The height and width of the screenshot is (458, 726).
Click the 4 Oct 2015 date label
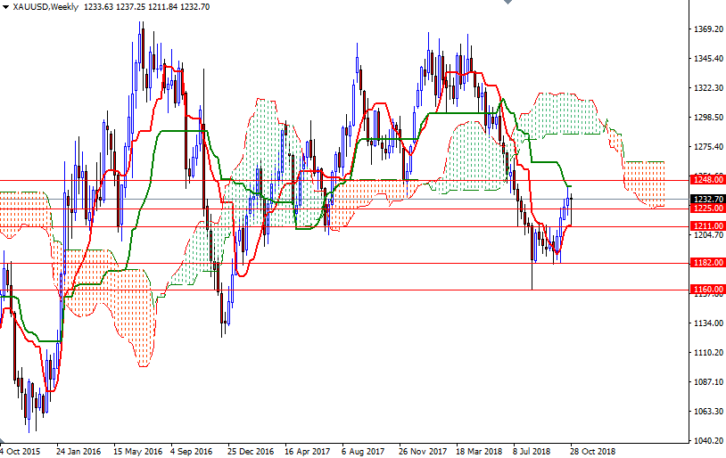click(x=21, y=451)
